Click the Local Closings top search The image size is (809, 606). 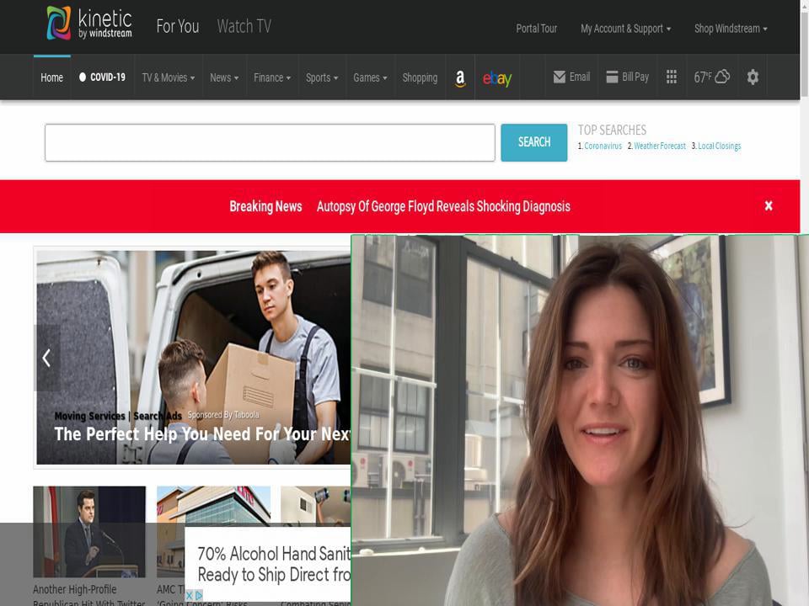pos(719,146)
